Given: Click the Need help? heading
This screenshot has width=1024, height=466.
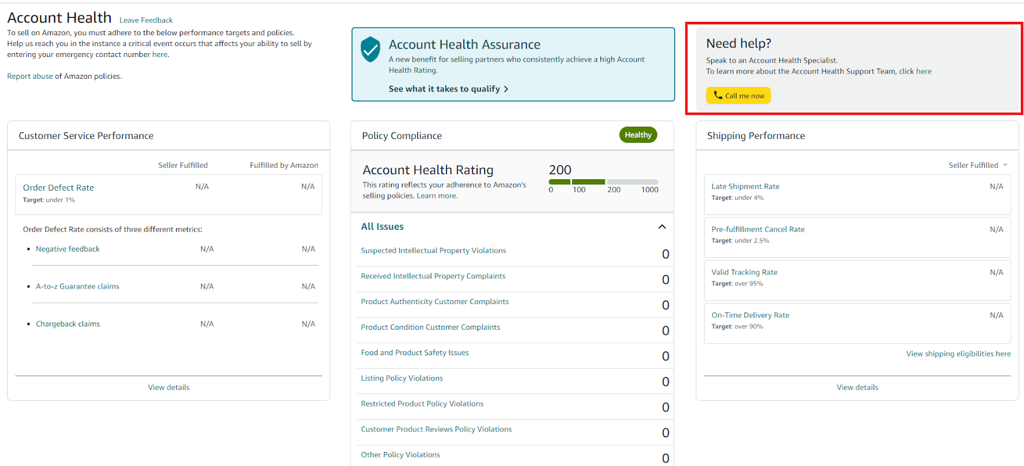Looking at the screenshot, I should point(739,44).
